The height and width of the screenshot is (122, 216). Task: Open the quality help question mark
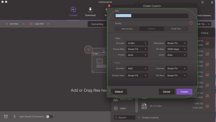[x=191, y=23]
